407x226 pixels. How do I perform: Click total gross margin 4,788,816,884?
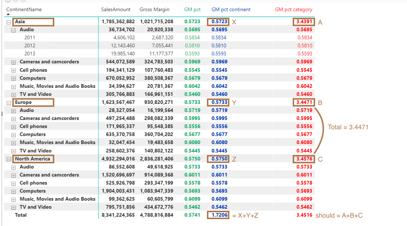(157, 215)
